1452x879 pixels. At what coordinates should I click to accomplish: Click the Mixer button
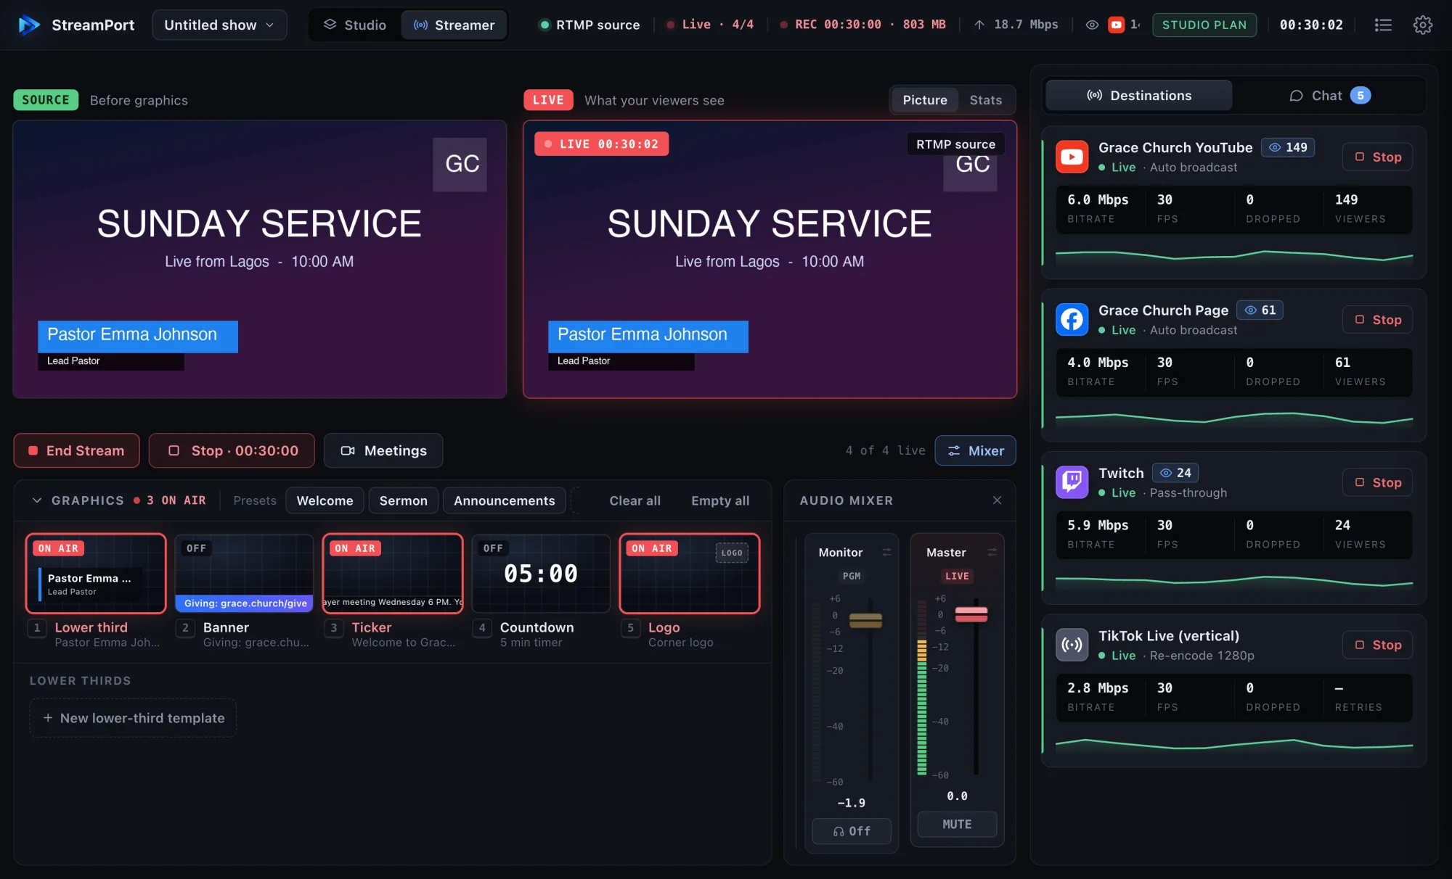975,450
